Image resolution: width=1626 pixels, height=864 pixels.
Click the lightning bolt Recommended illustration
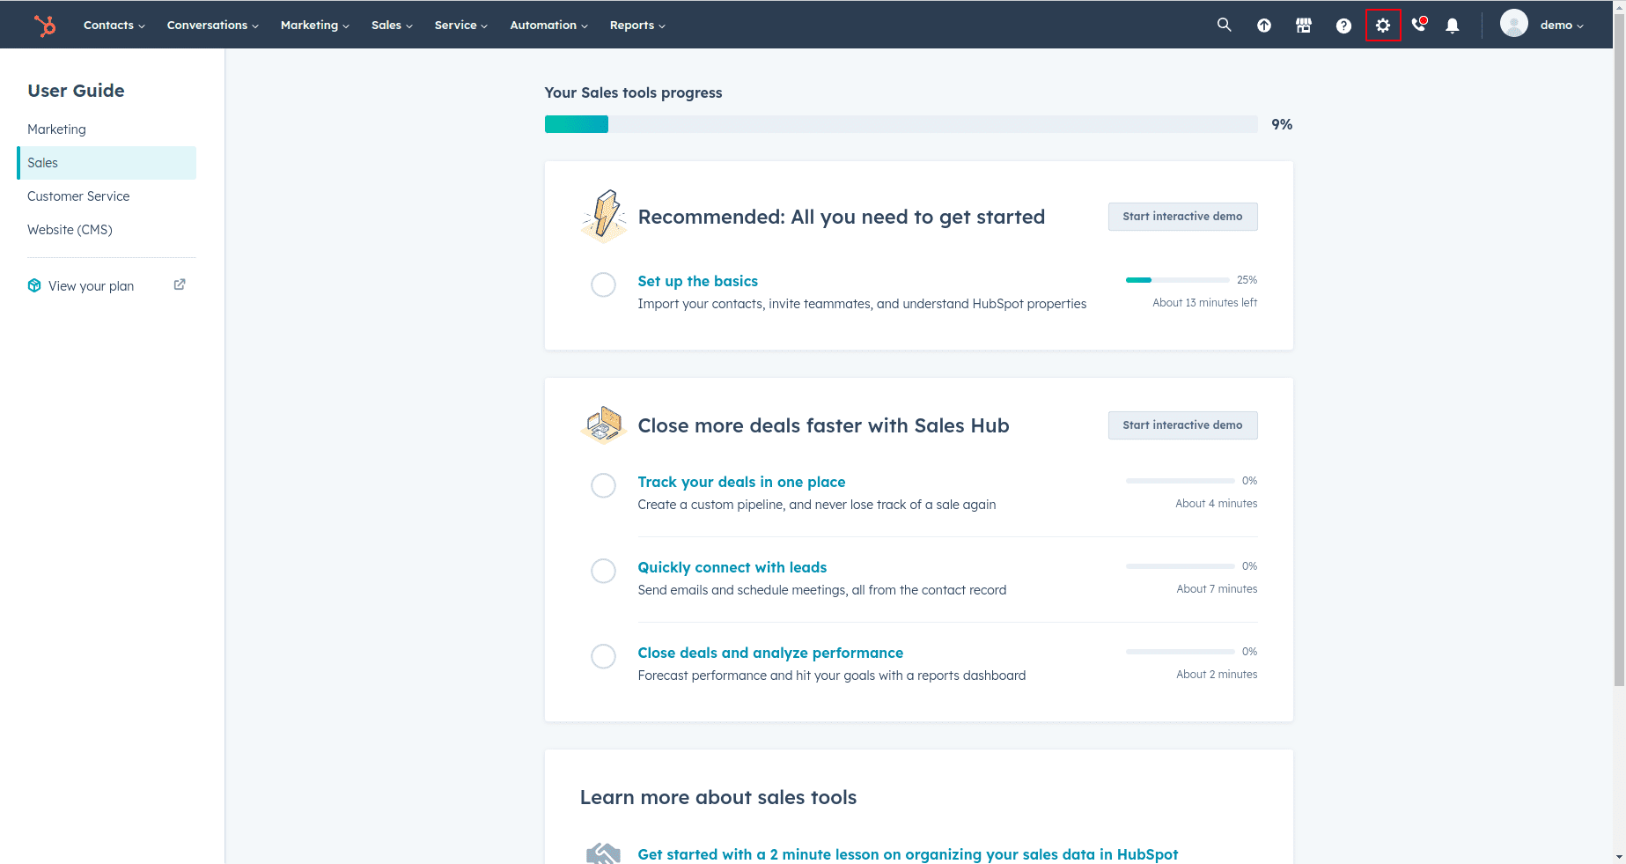coord(604,216)
